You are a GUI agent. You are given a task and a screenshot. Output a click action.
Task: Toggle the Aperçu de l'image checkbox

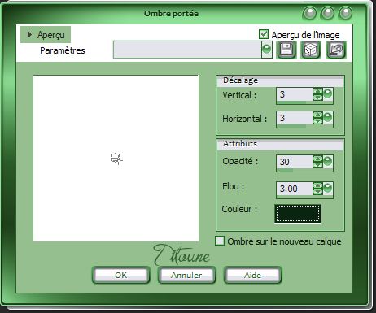click(264, 34)
